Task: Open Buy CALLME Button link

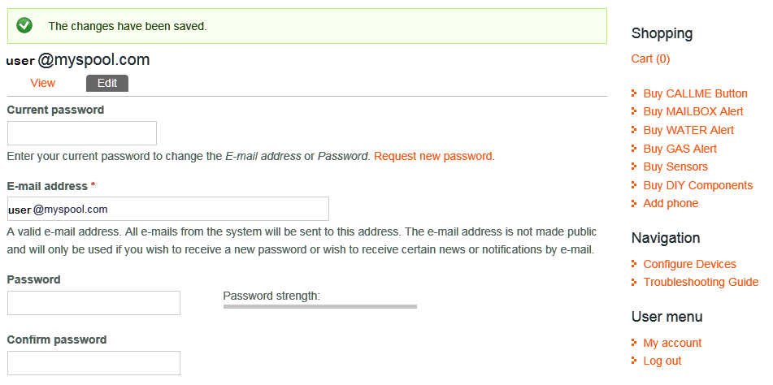Action: click(x=695, y=93)
